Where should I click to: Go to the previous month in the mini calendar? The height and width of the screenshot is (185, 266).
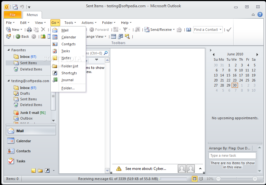coord(214,54)
